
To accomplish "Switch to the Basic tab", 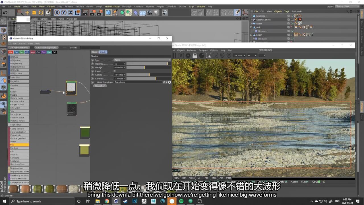I will [95, 52].
